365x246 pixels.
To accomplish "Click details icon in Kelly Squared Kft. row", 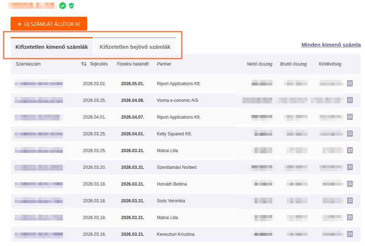I will (x=350, y=134).
